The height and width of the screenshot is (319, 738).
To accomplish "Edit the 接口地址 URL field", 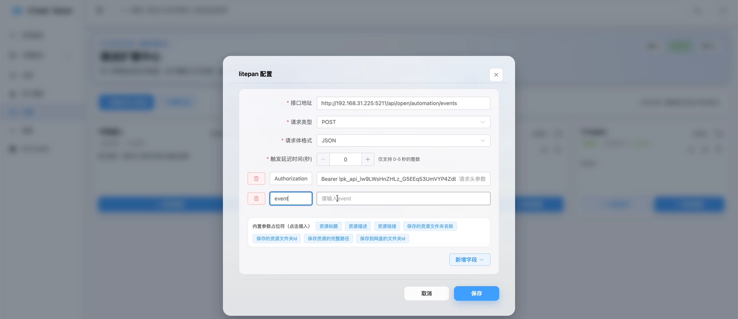I will (403, 103).
